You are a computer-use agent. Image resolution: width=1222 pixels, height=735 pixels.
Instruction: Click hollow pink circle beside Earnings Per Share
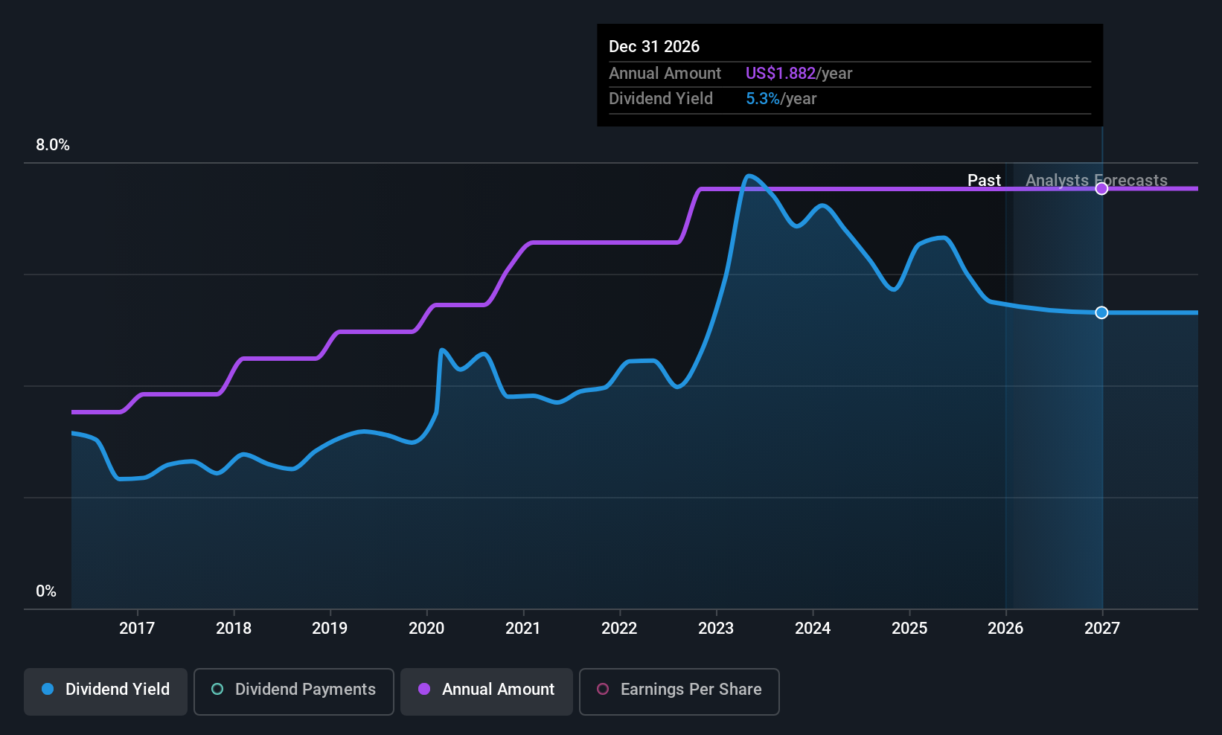pos(603,689)
